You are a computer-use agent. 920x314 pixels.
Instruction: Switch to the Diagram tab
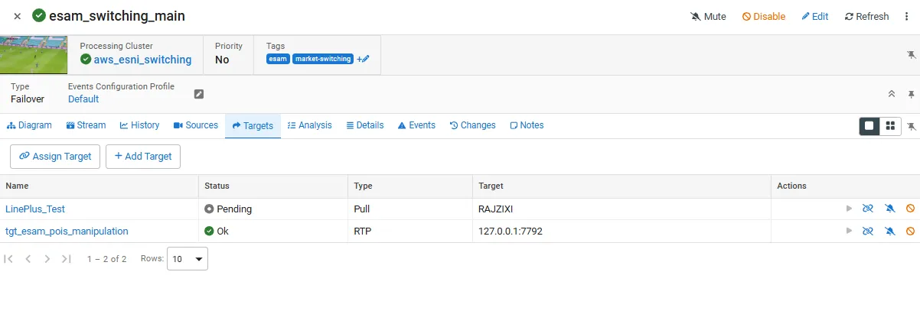pyautogui.click(x=29, y=125)
